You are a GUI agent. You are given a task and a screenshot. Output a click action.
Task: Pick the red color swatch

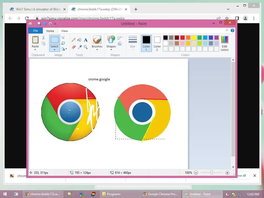pyautogui.click(x=183, y=38)
